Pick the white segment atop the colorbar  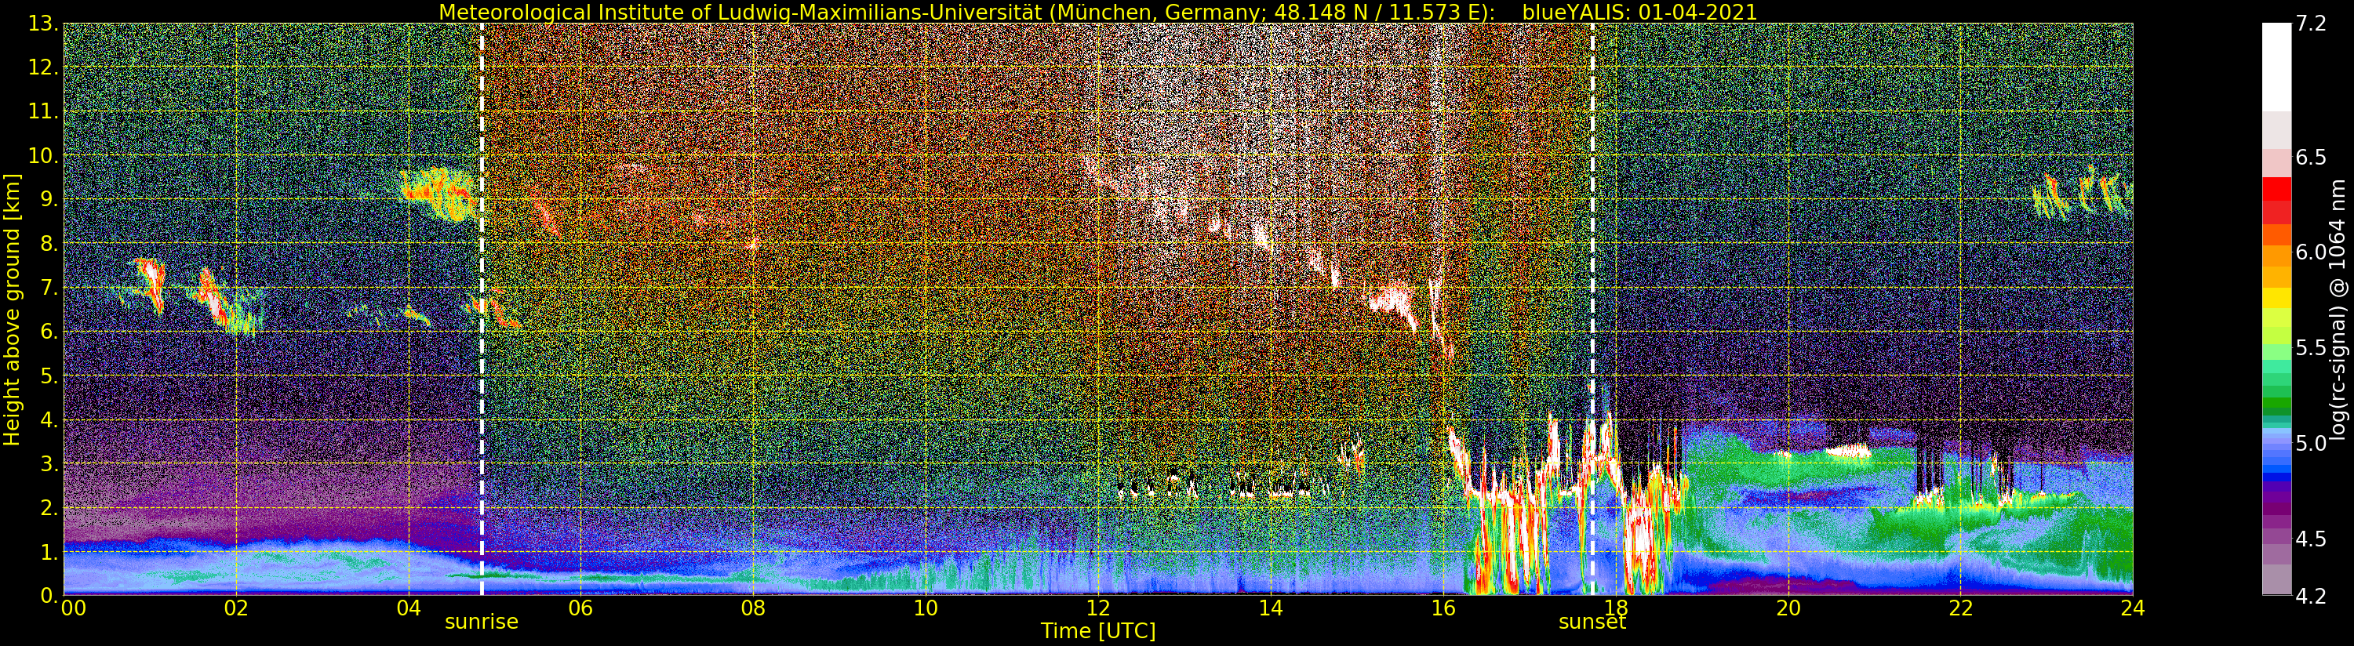pos(2276,67)
